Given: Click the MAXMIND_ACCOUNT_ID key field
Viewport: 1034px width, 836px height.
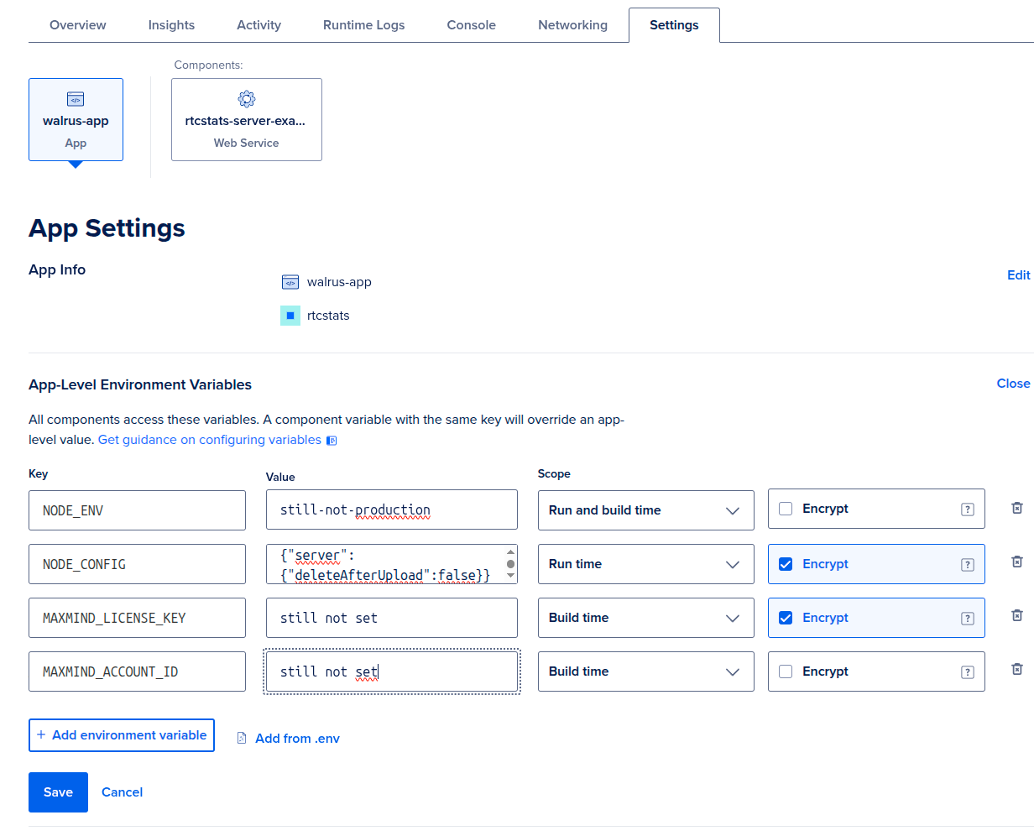Looking at the screenshot, I should 137,671.
